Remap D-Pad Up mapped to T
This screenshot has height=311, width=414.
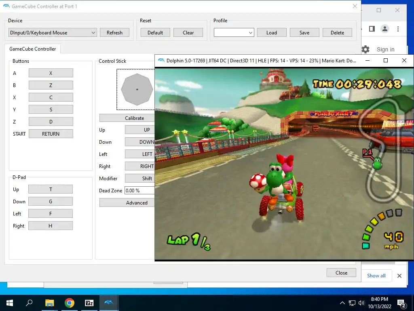tap(51, 190)
